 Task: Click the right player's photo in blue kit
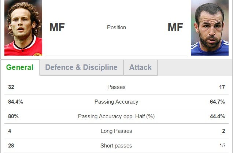coord(210,29)
